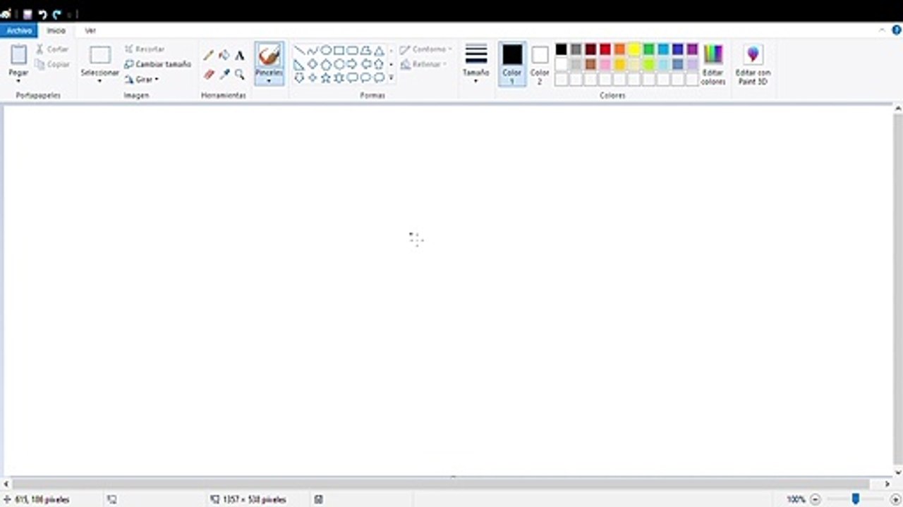Choose the straight line shape

point(299,51)
